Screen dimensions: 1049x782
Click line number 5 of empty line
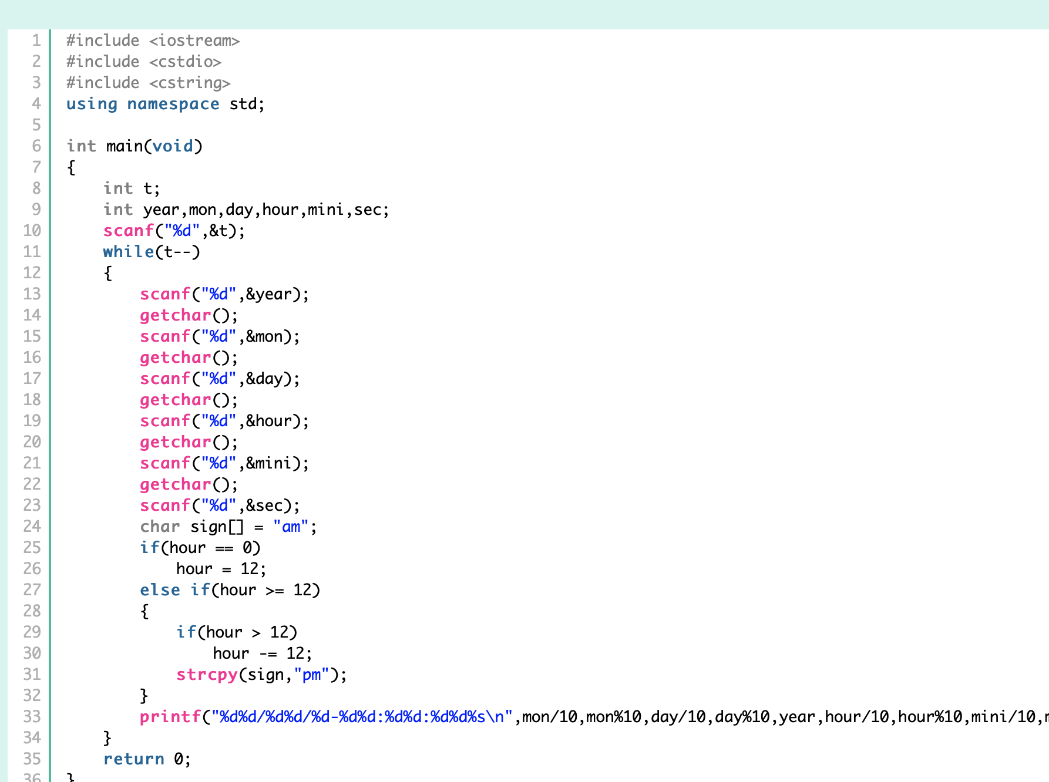(36, 125)
